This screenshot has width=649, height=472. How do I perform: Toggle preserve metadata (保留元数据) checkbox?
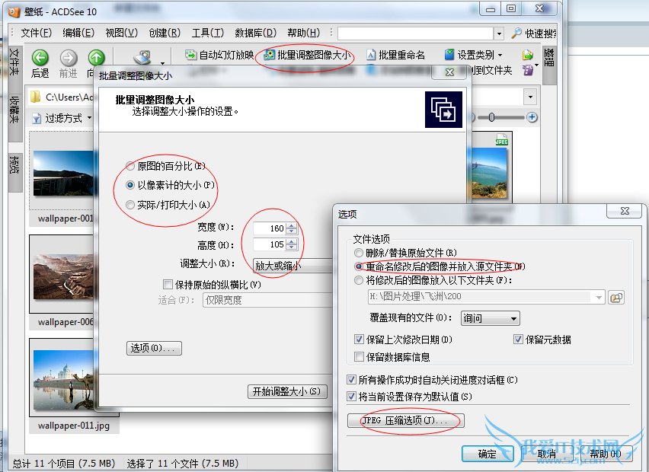pos(518,340)
